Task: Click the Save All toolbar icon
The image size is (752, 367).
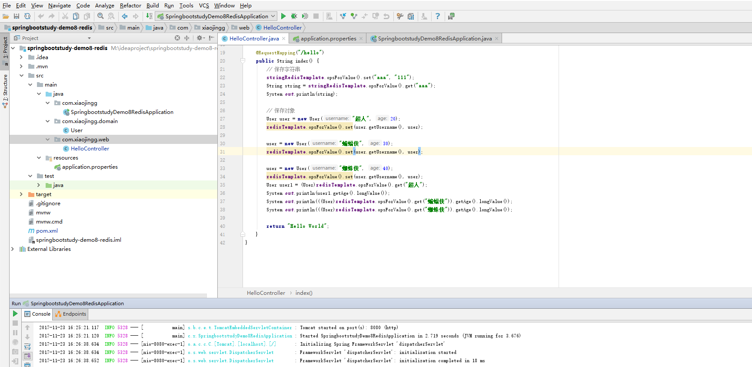Action: pyautogui.click(x=17, y=16)
